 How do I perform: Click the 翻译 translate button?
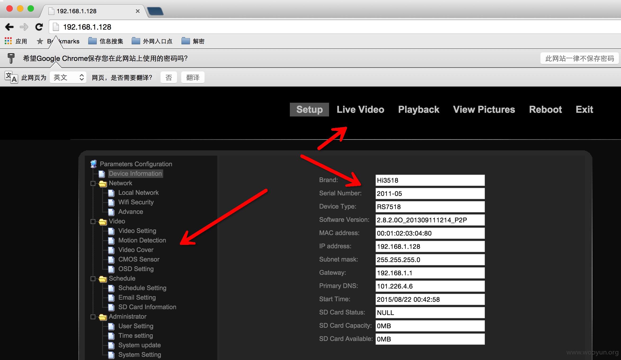(193, 77)
